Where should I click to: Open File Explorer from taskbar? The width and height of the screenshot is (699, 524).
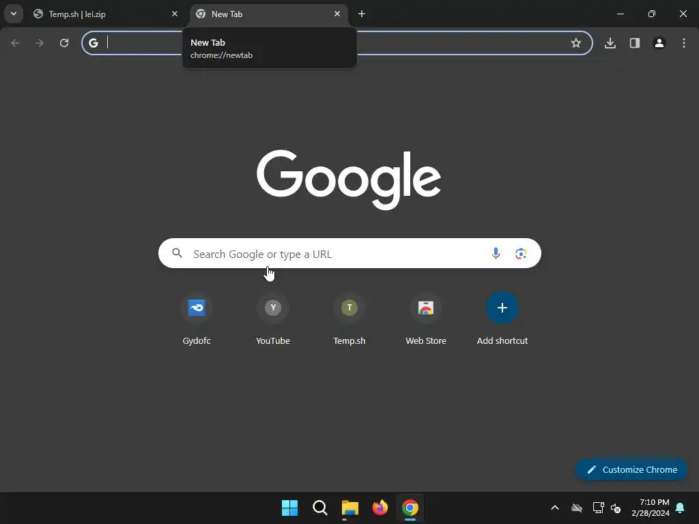click(x=350, y=508)
